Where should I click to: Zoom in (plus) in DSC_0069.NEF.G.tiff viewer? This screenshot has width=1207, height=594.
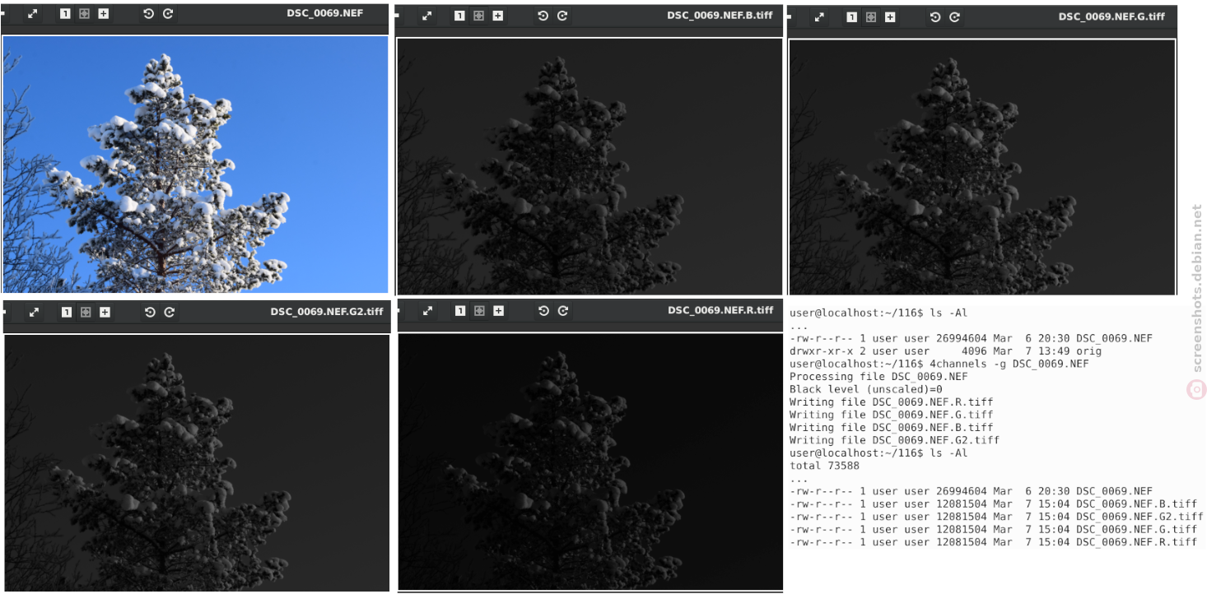[x=890, y=16]
